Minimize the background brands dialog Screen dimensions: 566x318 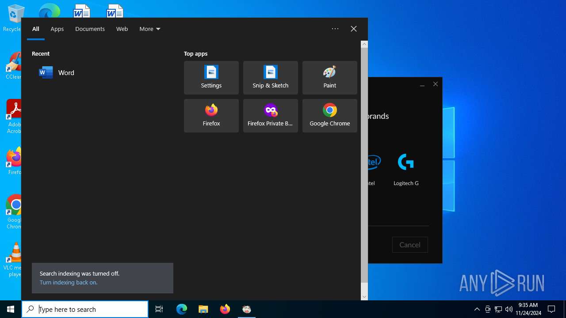422,84
